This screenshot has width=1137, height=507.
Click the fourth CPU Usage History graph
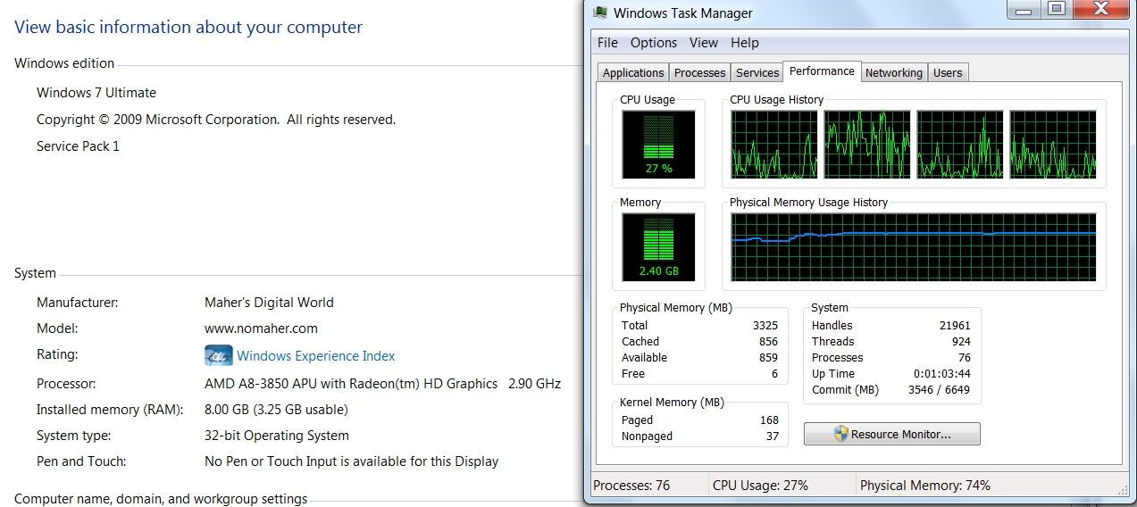tap(1053, 144)
